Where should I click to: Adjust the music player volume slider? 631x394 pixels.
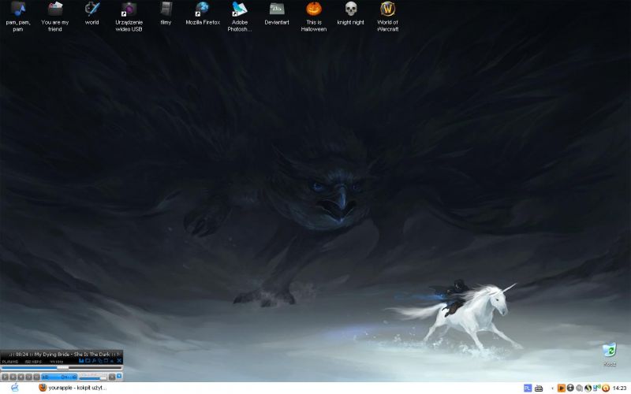coord(93,378)
